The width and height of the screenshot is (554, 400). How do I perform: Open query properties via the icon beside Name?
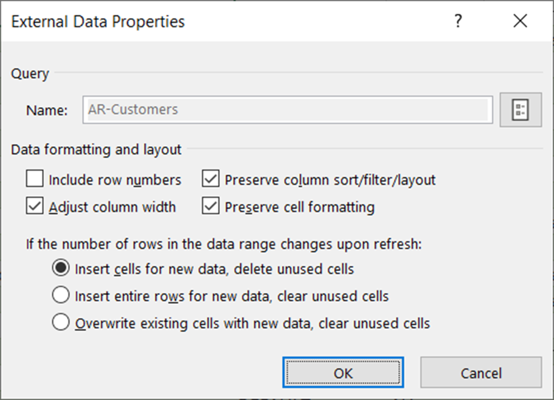[x=520, y=110]
